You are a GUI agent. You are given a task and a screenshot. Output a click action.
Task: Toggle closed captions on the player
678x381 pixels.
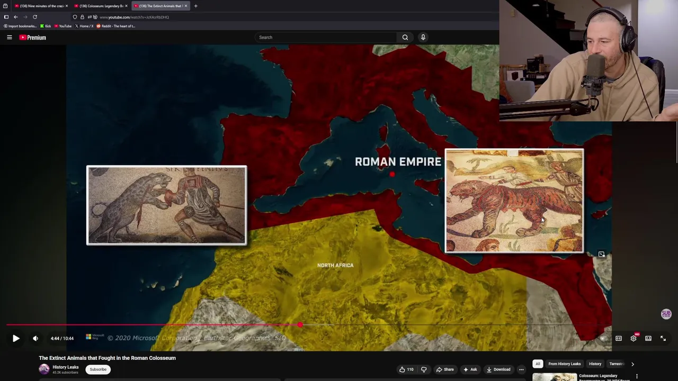pyautogui.click(x=618, y=338)
